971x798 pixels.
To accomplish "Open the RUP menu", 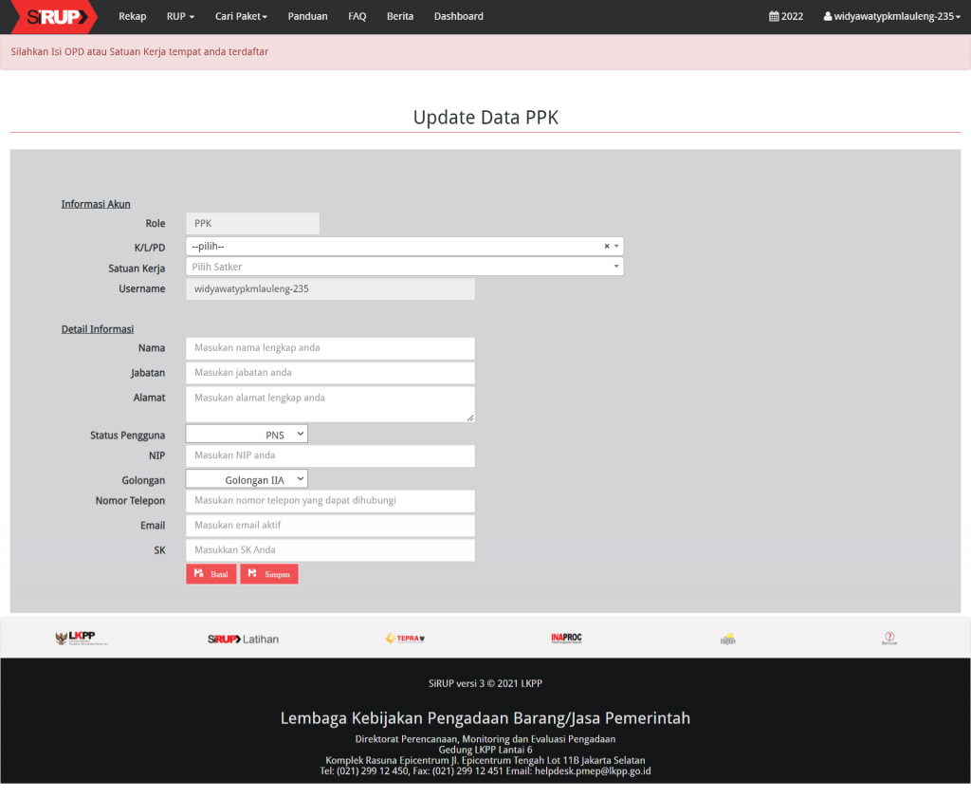I will 180,16.
